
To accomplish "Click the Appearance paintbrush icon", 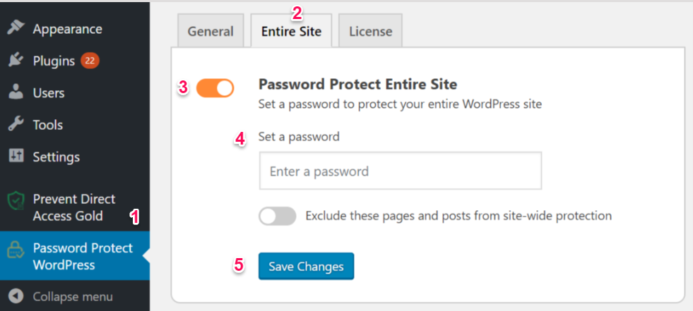I will point(16,28).
